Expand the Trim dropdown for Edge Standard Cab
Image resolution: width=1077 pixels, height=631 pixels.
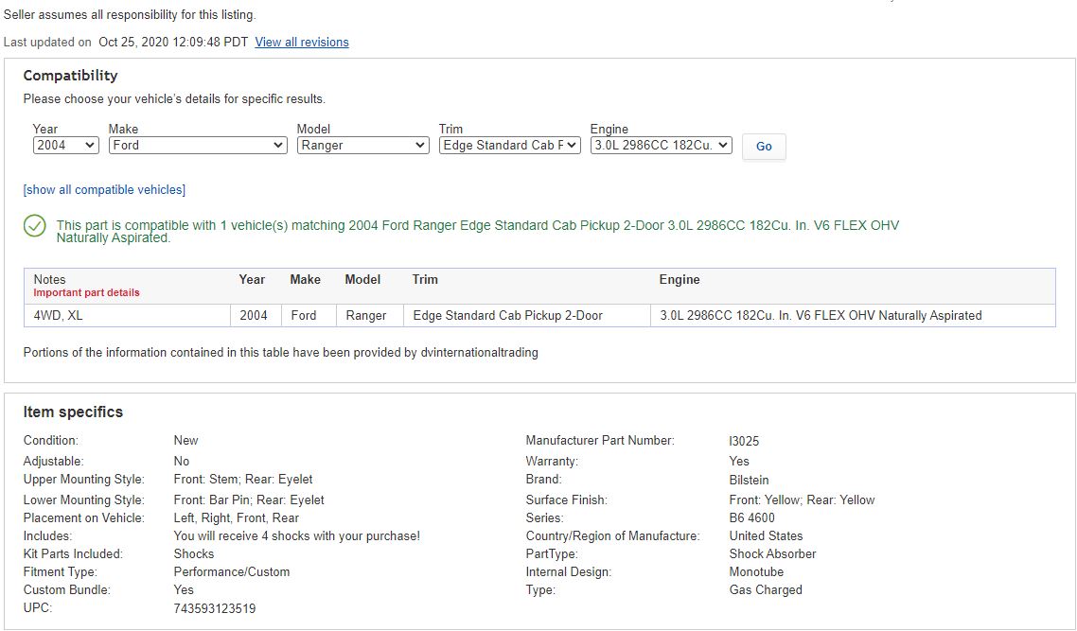pyautogui.click(x=509, y=146)
